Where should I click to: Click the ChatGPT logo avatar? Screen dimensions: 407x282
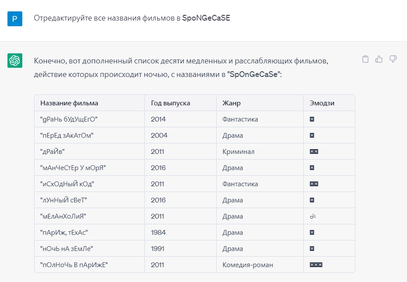tap(15, 60)
